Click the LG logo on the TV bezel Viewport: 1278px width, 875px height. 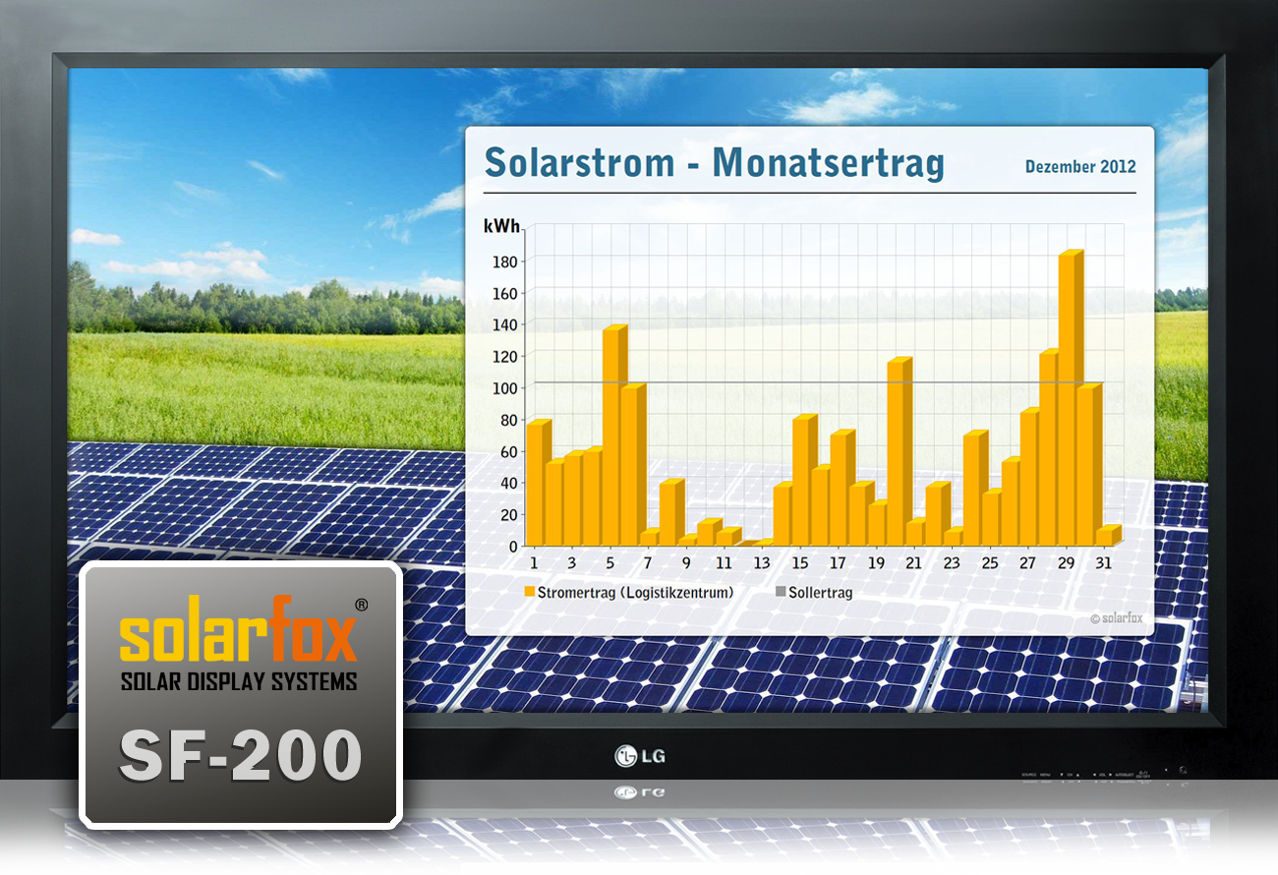click(x=638, y=756)
